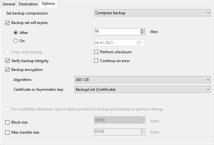Disable Verify backup integrity
Image resolution: width=214 pixels, height=145 pixels.
click(x=8, y=61)
